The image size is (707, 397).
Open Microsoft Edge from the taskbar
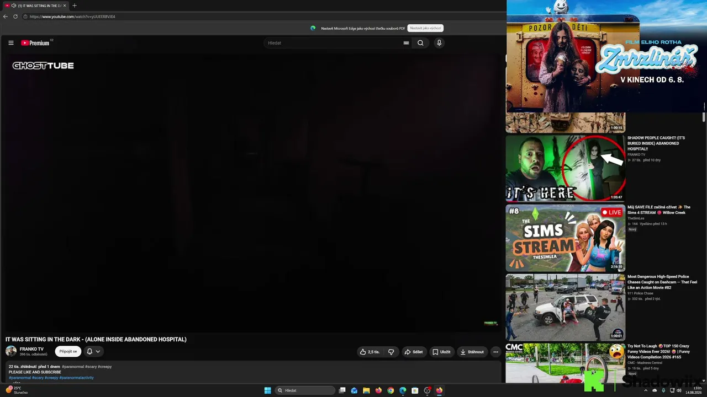(403, 390)
